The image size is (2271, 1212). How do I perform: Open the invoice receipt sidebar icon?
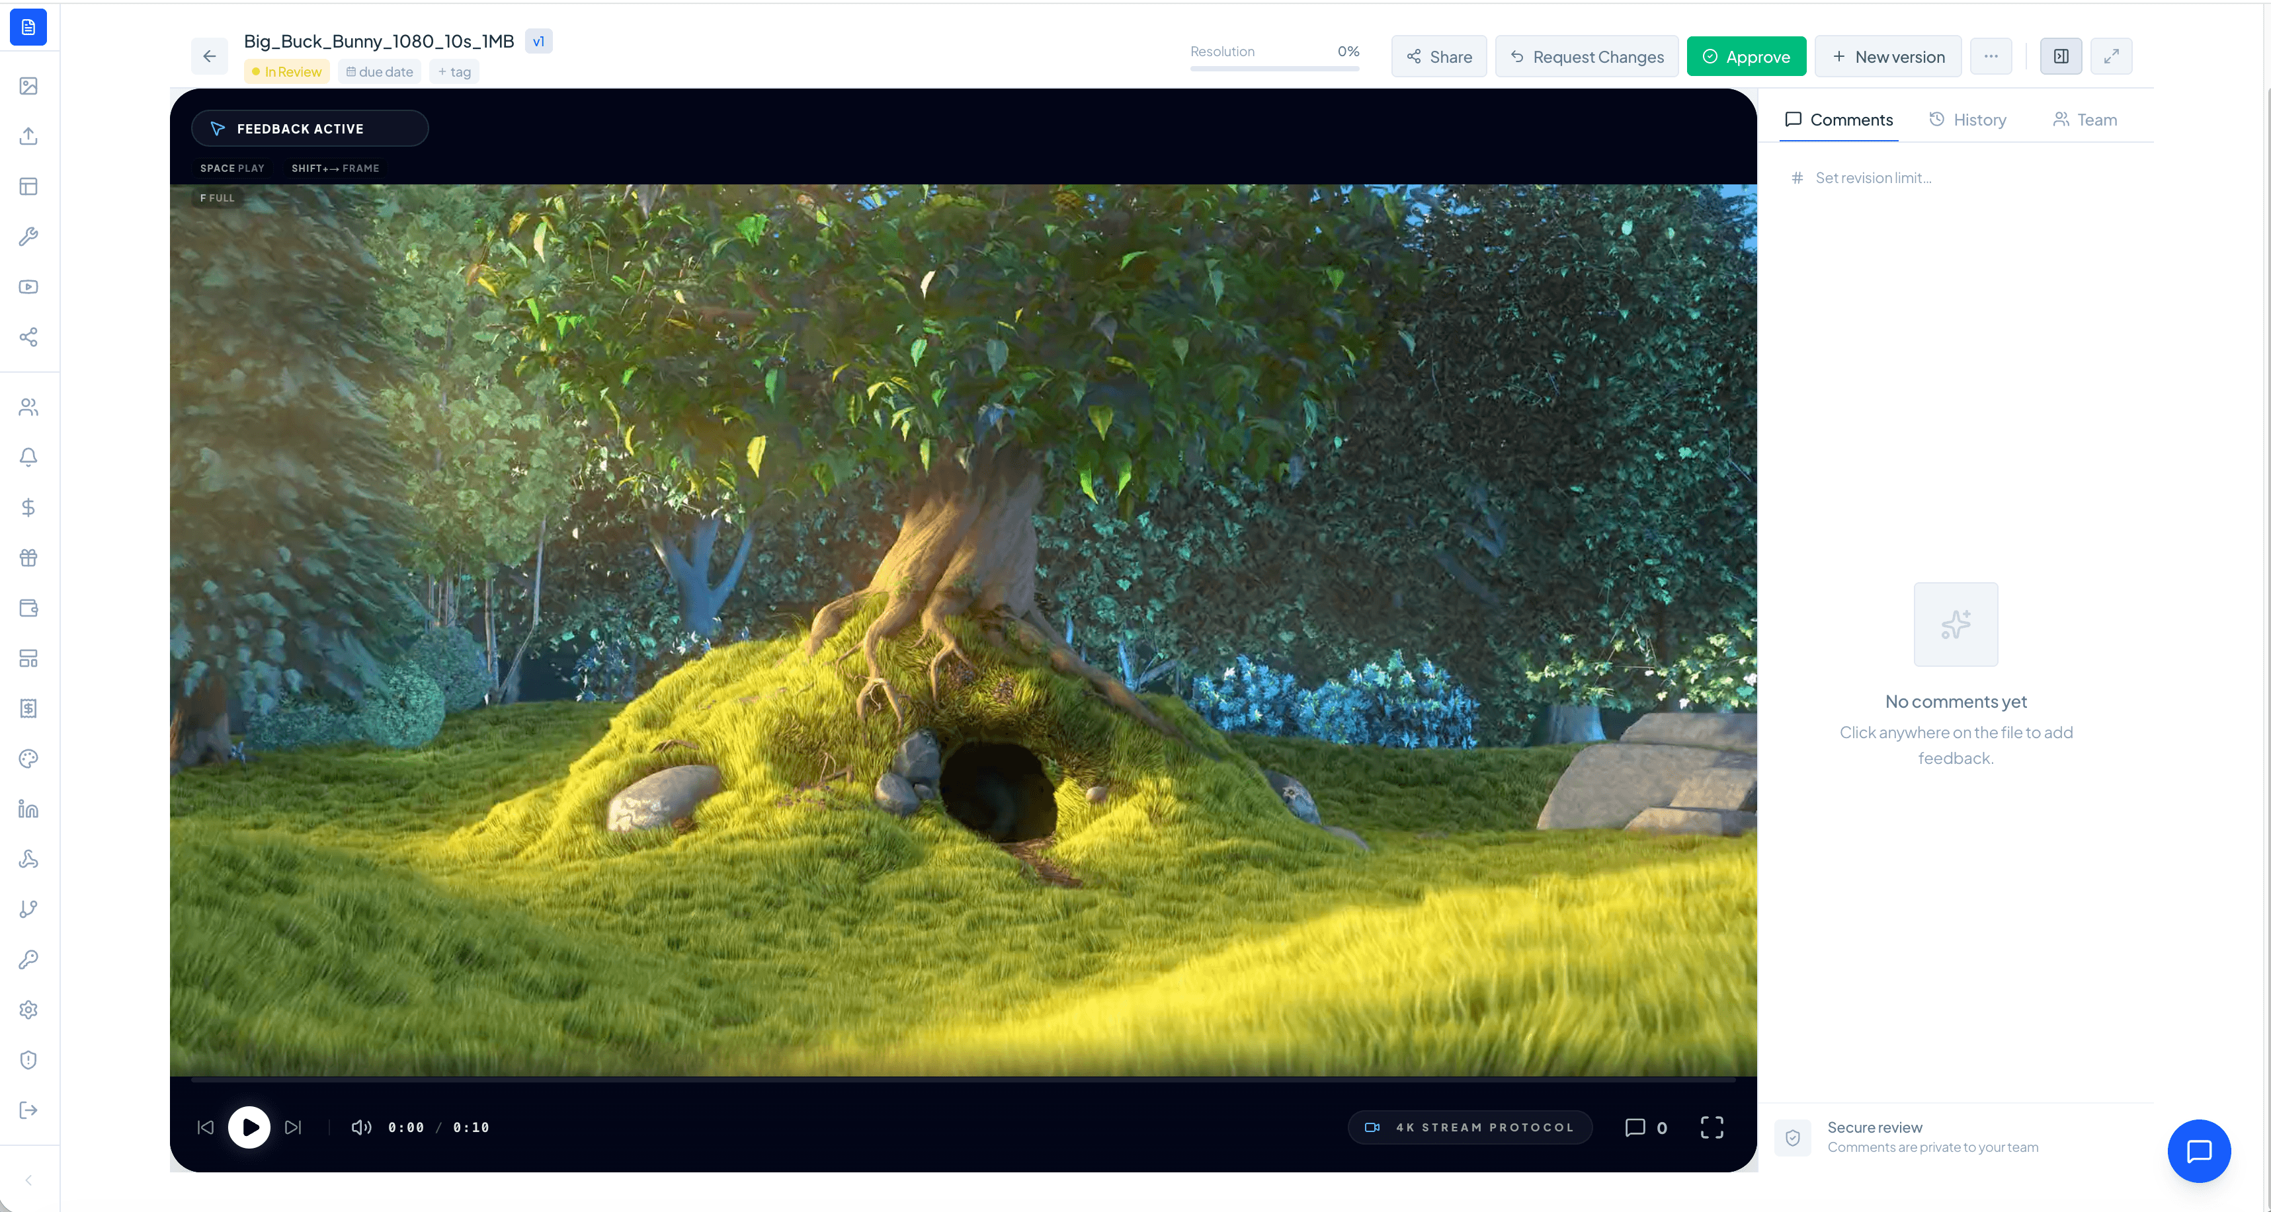28,708
